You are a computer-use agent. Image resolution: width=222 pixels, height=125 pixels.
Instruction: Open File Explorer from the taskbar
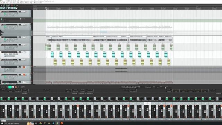pos(45,123)
